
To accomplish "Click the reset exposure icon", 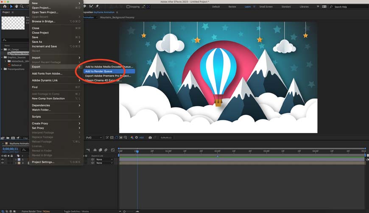I will click(137, 137).
